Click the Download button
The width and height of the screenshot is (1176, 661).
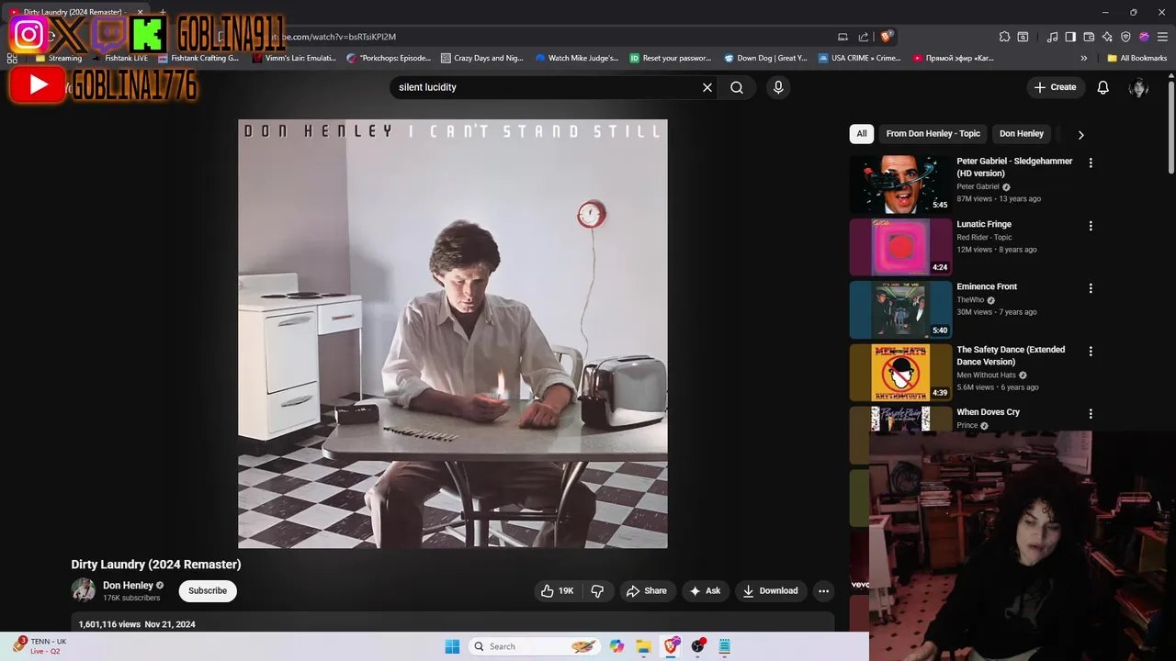(x=770, y=591)
